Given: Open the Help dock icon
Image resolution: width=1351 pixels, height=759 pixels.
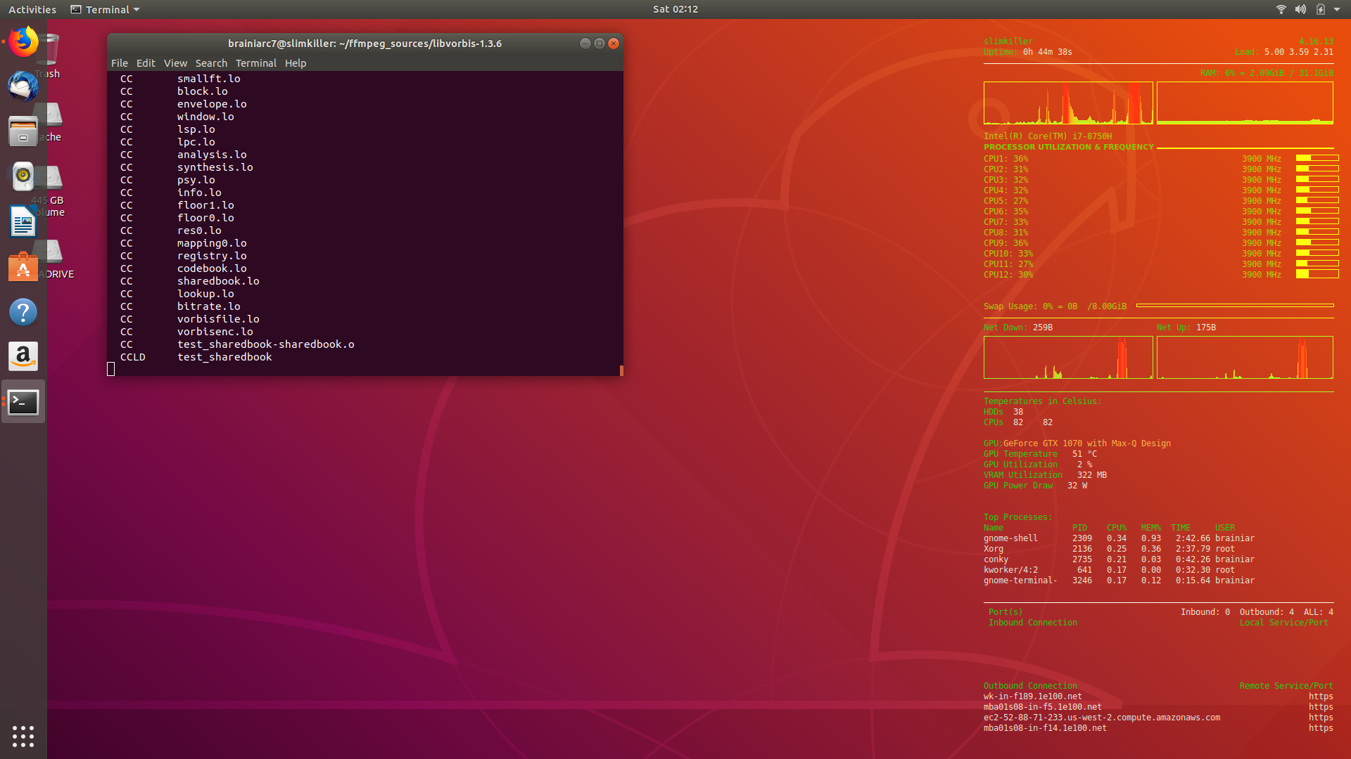Looking at the screenshot, I should [x=23, y=312].
